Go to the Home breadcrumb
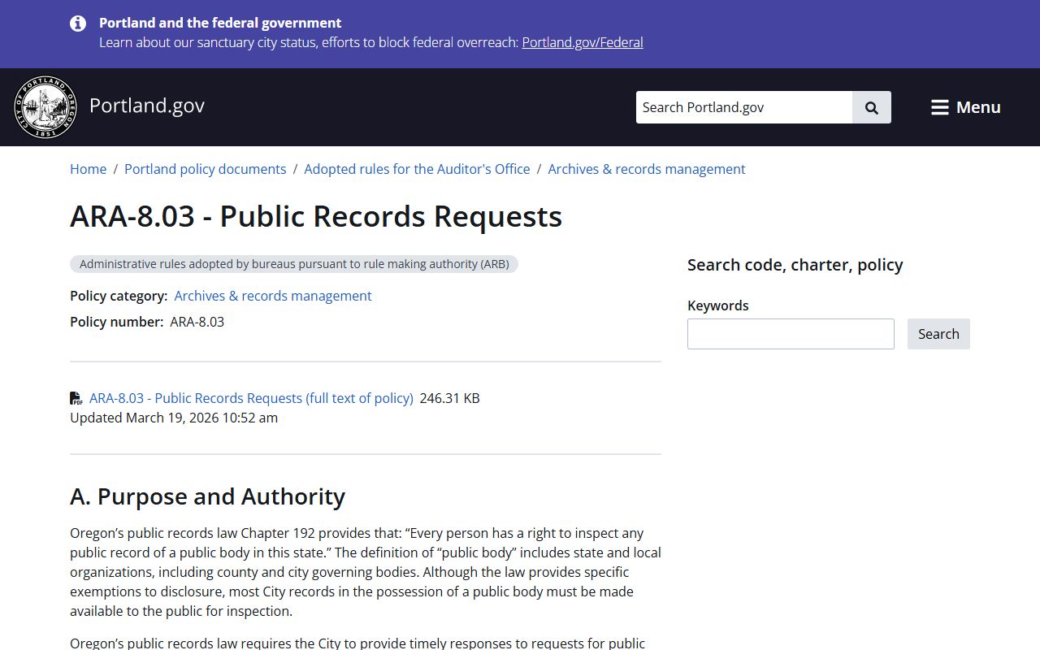 coord(88,169)
